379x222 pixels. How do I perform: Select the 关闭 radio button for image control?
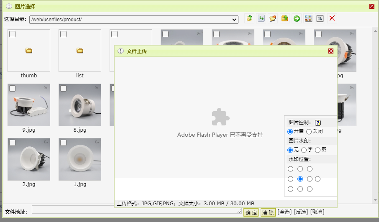pyautogui.click(x=309, y=131)
